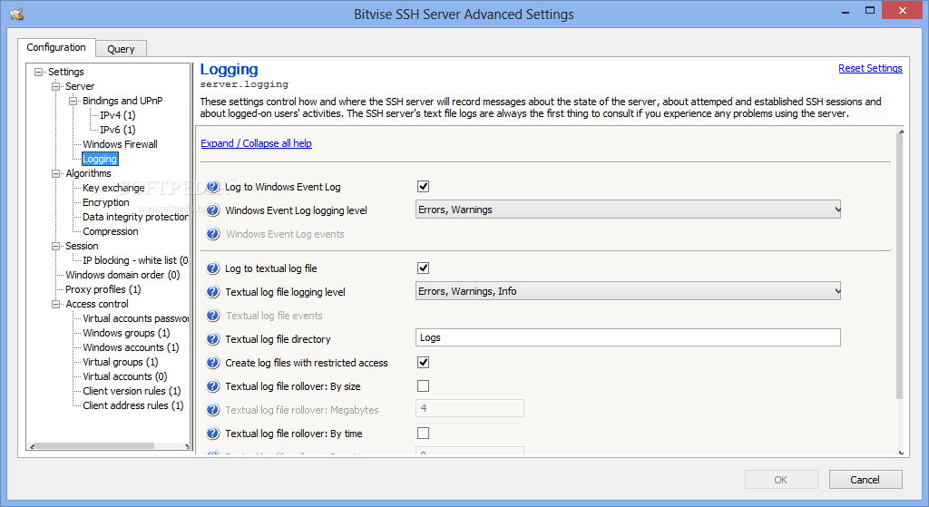Switch to the Configuration tab
Image resolution: width=929 pixels, height=507 pixels.
tap(55, 47)
